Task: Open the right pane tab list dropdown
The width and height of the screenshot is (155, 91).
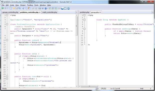Action: (153, 12)
